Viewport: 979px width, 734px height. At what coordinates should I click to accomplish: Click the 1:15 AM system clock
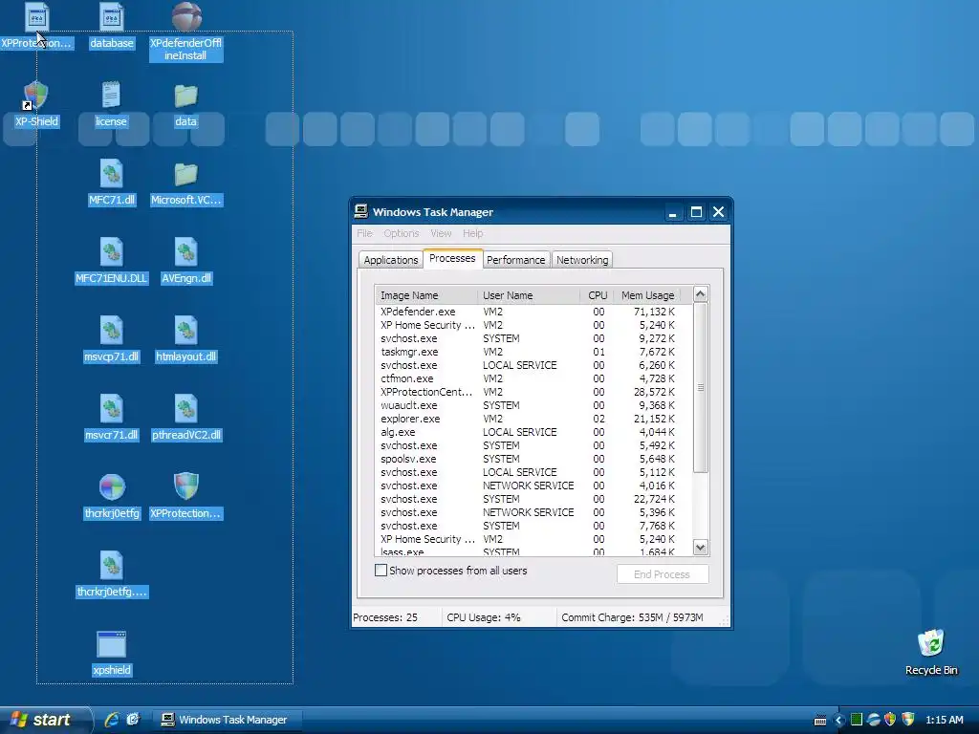tap(944, 721)
